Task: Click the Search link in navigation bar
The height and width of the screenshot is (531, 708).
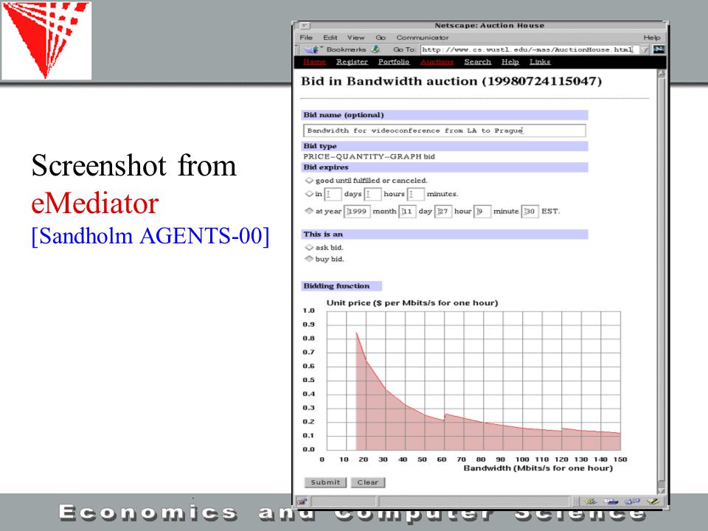Action: click(x=477, y=62)
